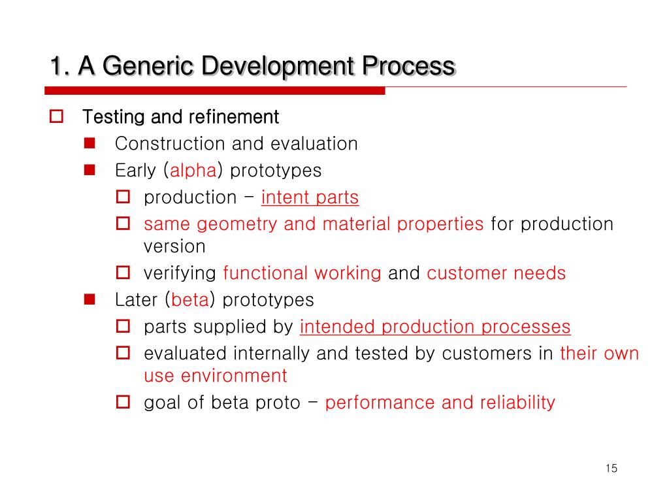Viewport: 669px width, 502px height.
Task: Click the red text functional working
Action: tap(302, 273)
